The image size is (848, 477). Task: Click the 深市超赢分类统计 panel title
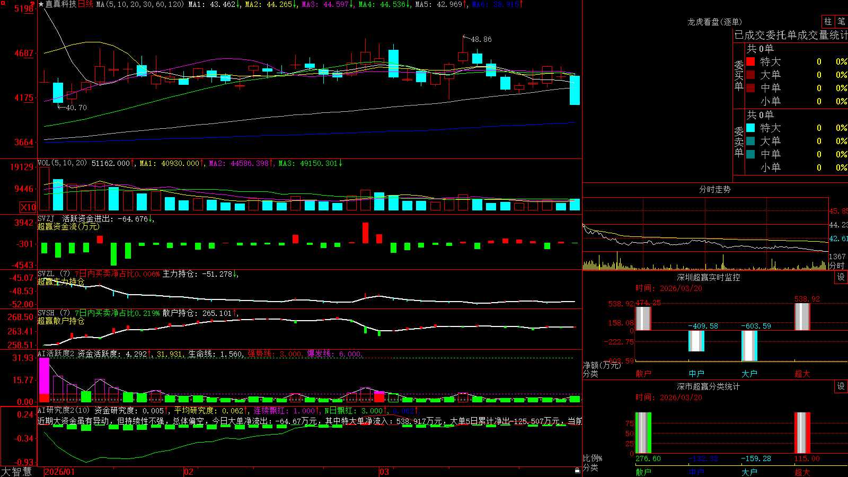coord(708,386)
